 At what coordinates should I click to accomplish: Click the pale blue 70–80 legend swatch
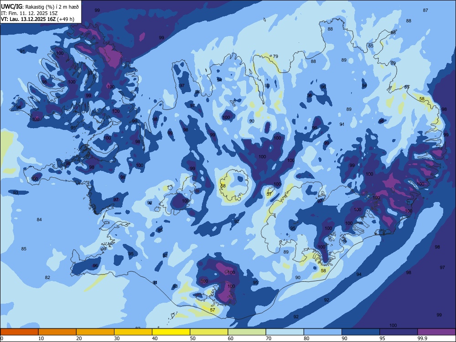click(x=285, y=332)
